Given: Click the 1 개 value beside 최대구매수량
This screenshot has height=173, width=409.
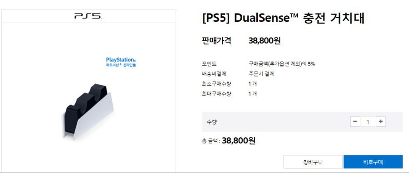Looking at the screenshot, I should (x=253, y=94).
